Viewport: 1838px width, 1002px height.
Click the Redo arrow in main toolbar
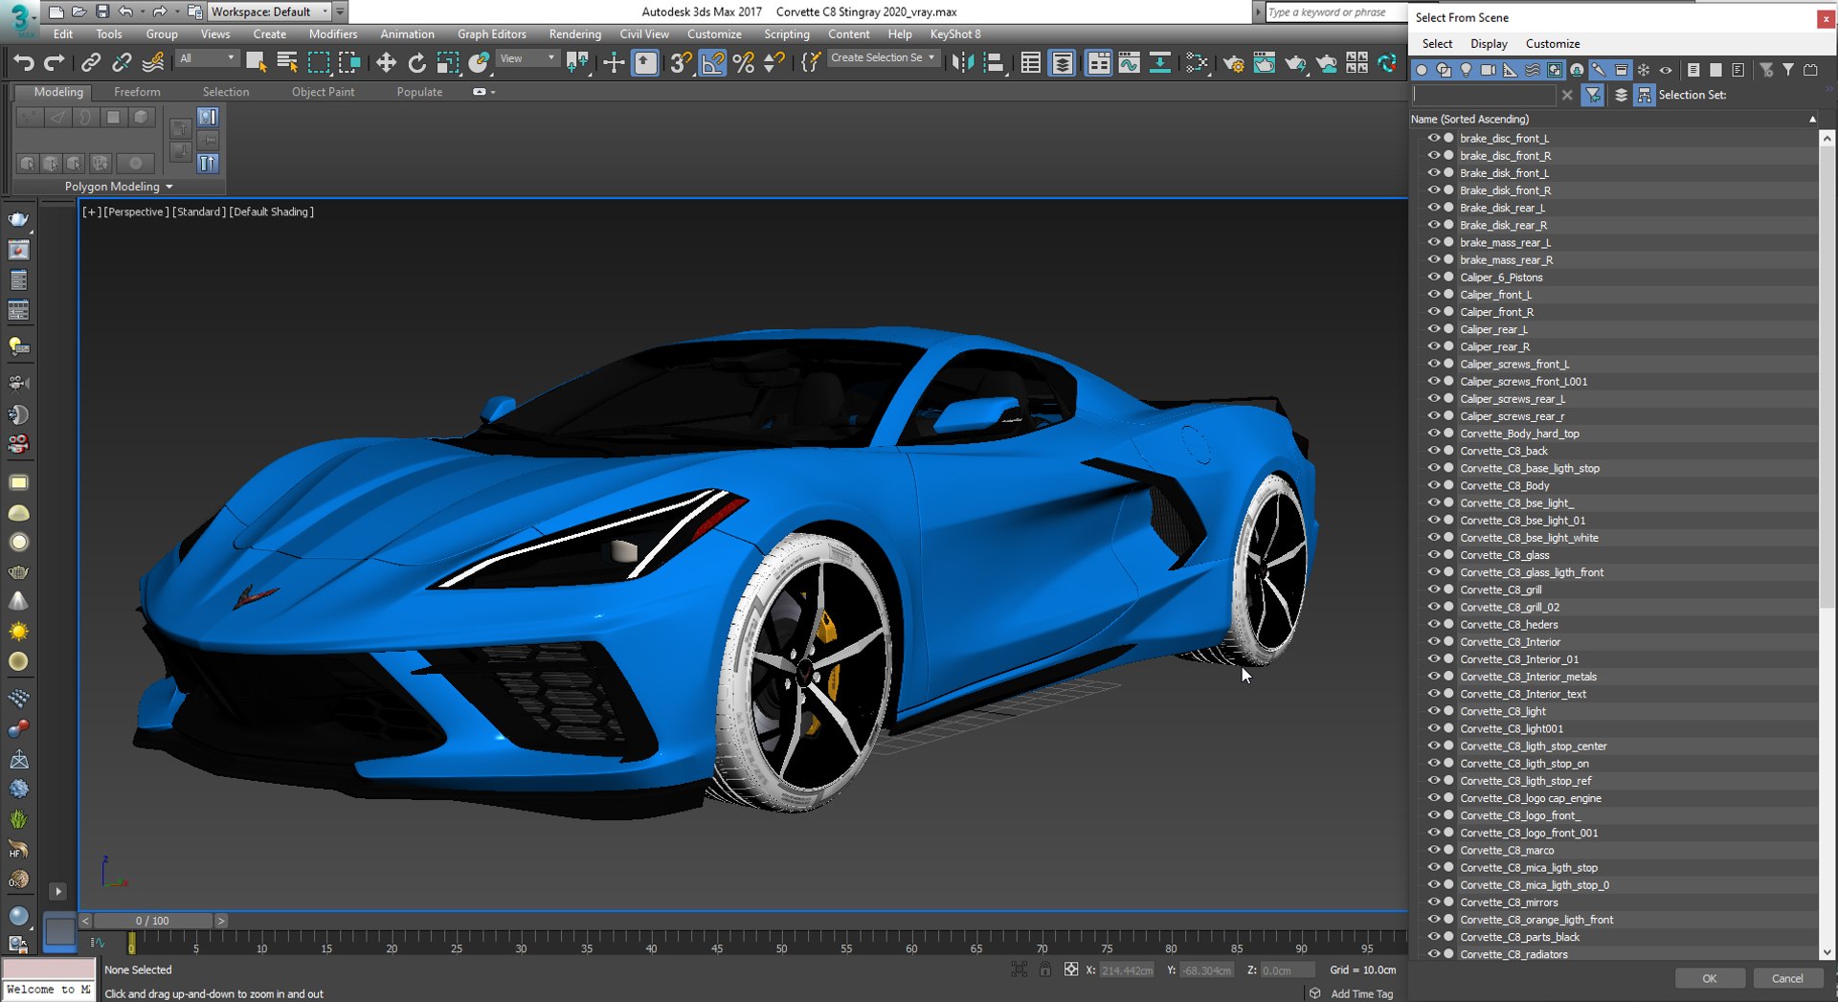[x=55, y=63]
